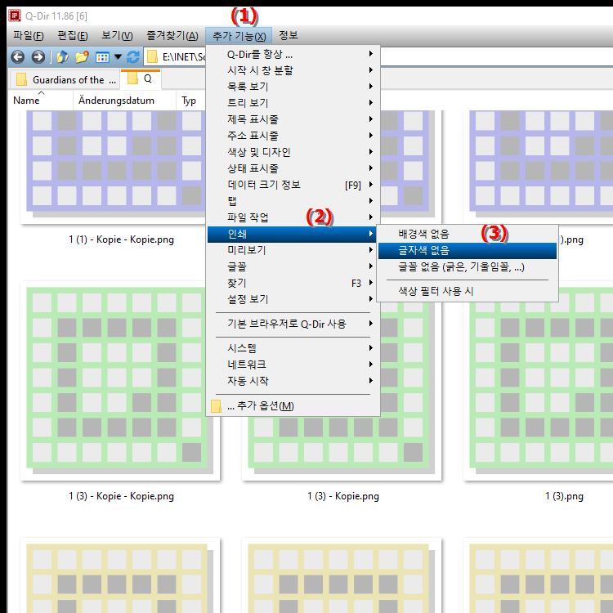The height and width of the screenshot is (613, 613).
Task: Open the 설정 보기 submenu
Action: pos(293,299)
